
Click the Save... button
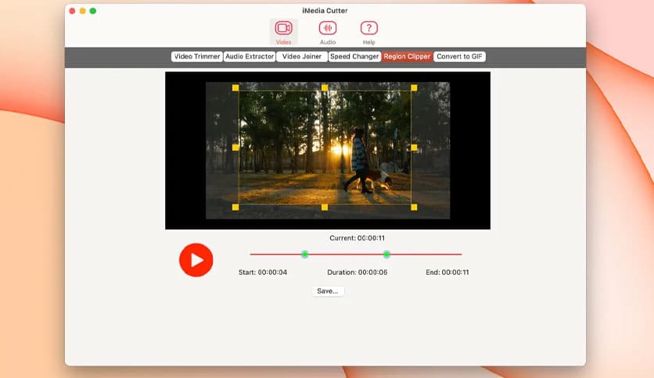tap(328, 291)
